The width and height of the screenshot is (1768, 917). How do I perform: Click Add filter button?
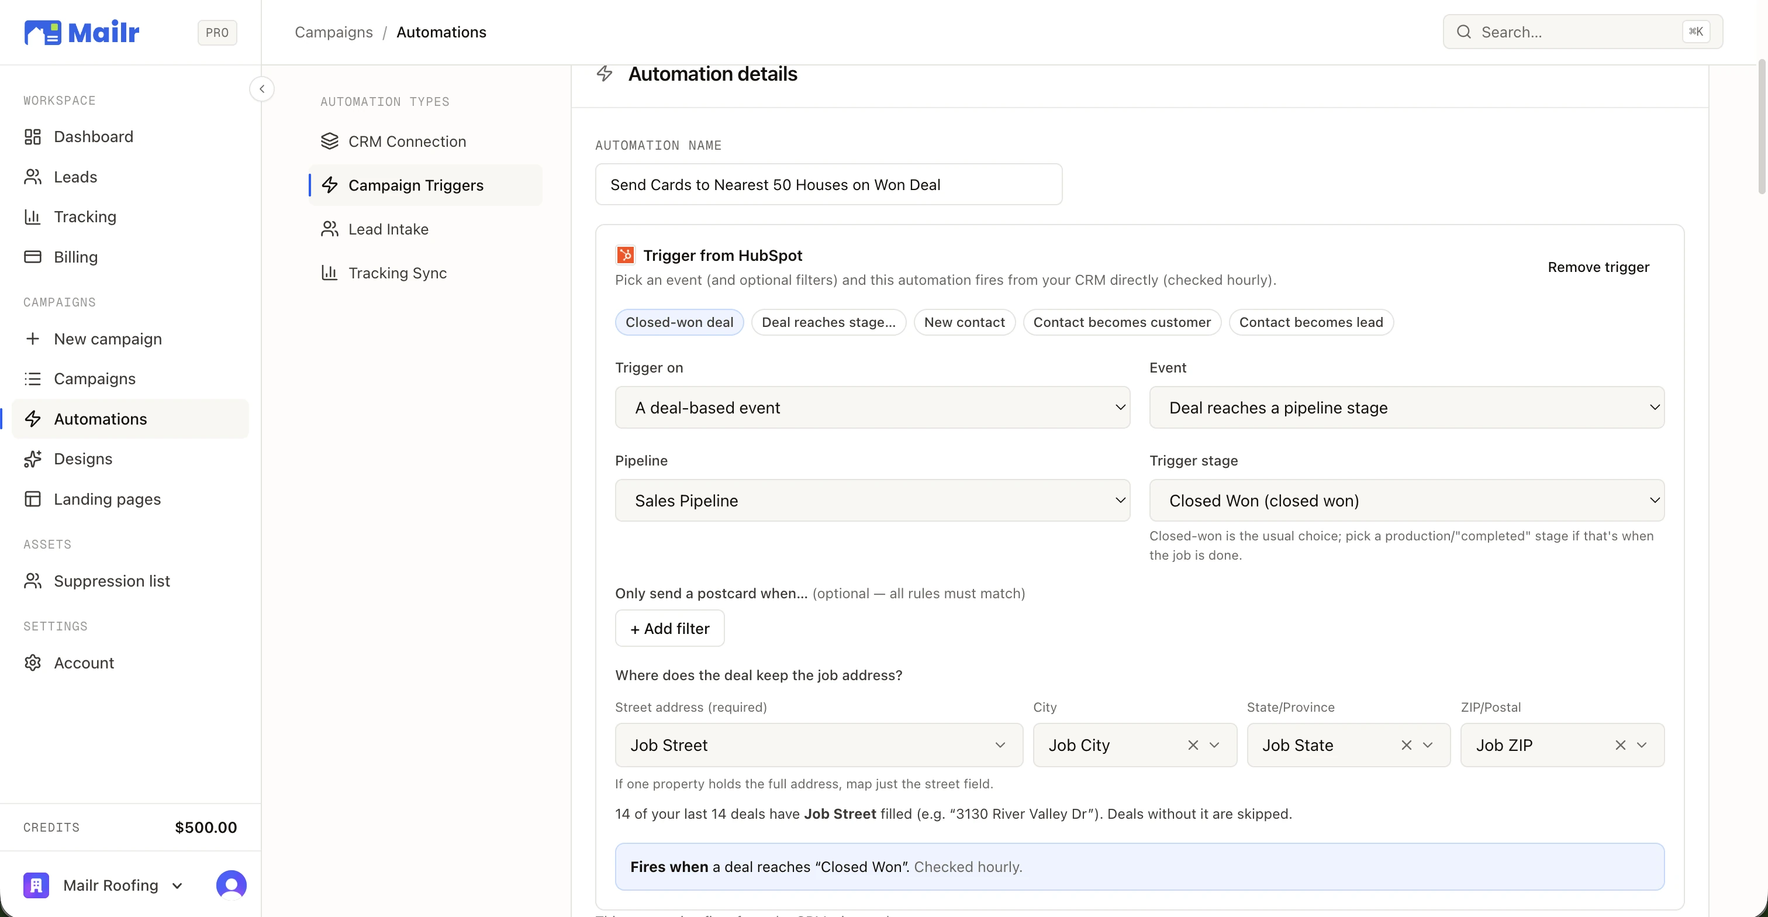tap(669, 629)
